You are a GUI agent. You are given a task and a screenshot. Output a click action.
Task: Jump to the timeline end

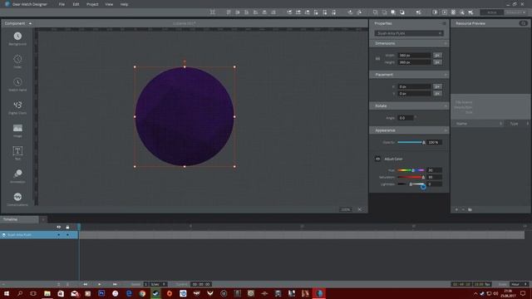tap(115, 284)
